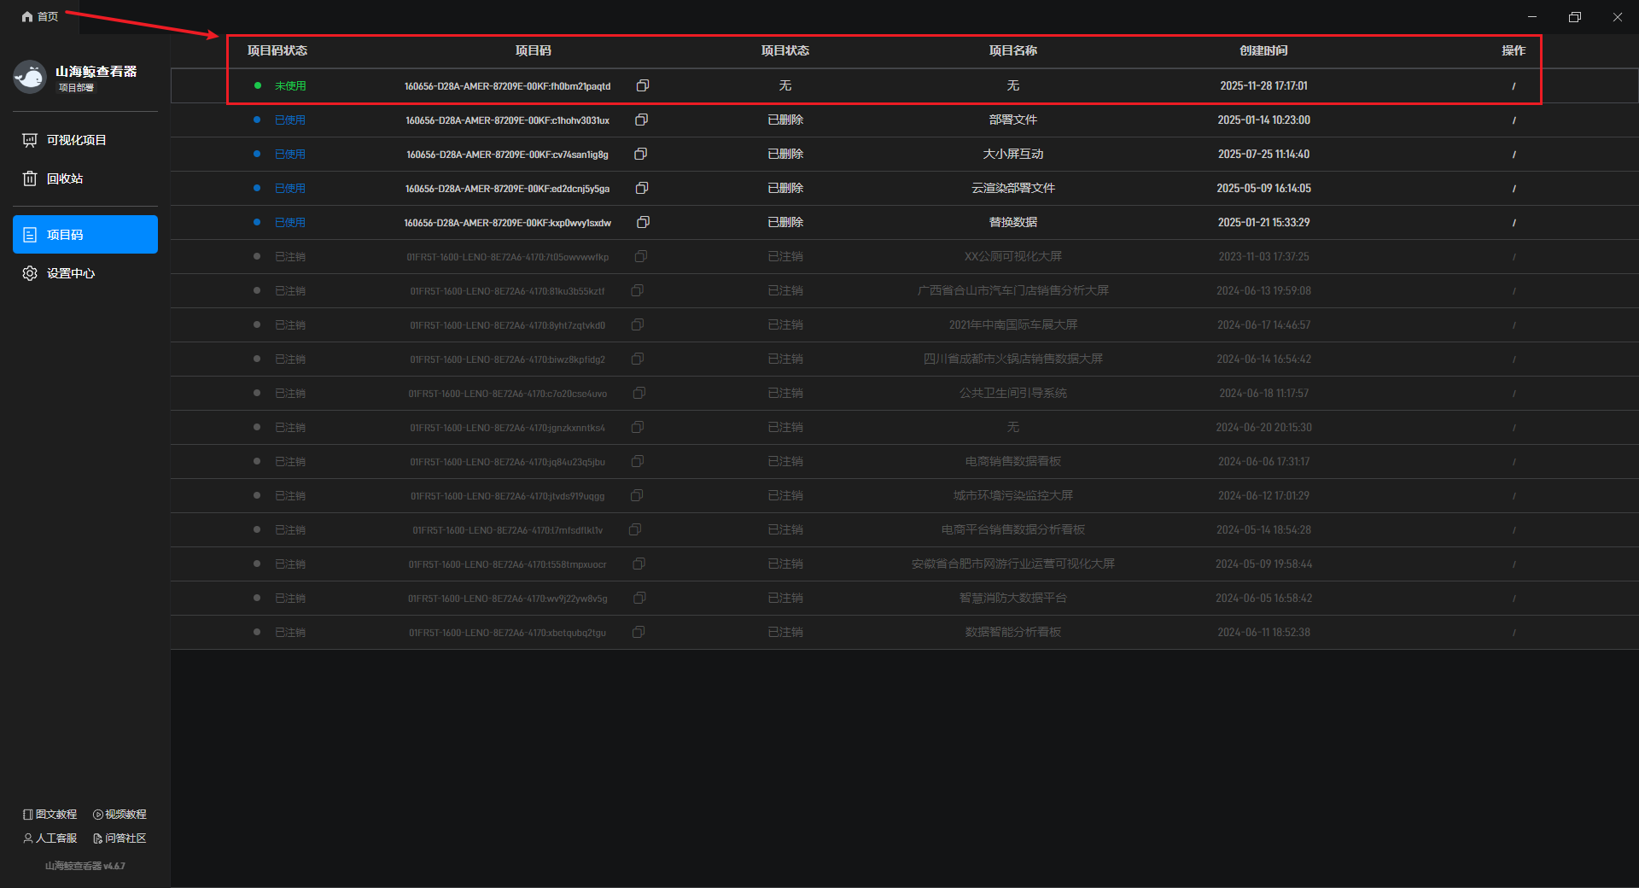Select the 电商销售数据看板 row
The image size is (1639, 888).
coord(1012,461)
